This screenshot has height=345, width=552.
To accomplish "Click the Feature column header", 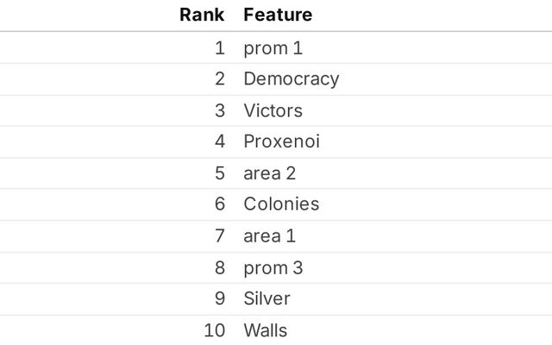I will click(x=278, y=15).
